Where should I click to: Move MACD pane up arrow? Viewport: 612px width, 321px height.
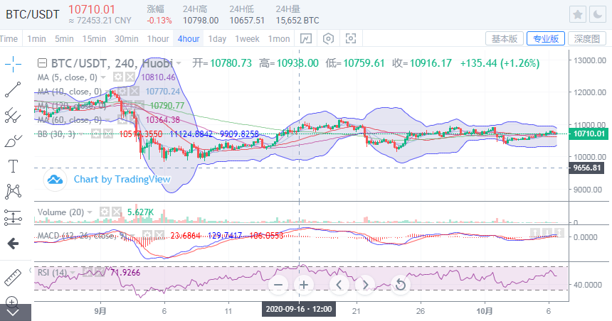point(534,232)
